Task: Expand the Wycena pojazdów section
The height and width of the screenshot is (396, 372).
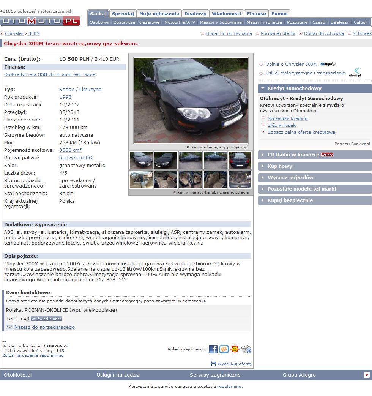Action: (315, 178)
